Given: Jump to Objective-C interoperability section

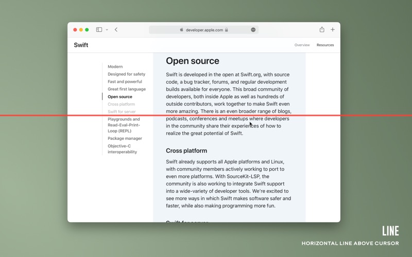Looking at the screenshot, I should coord(122,149).
